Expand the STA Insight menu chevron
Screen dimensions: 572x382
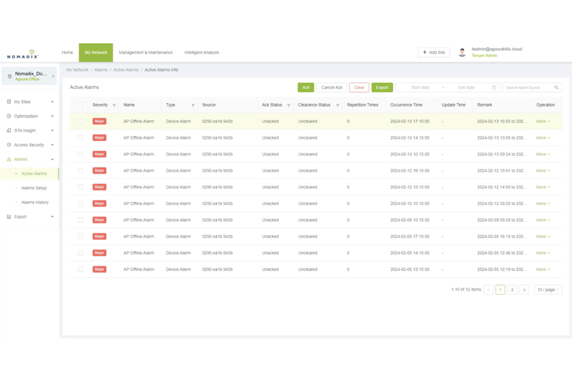click(52, 130)
